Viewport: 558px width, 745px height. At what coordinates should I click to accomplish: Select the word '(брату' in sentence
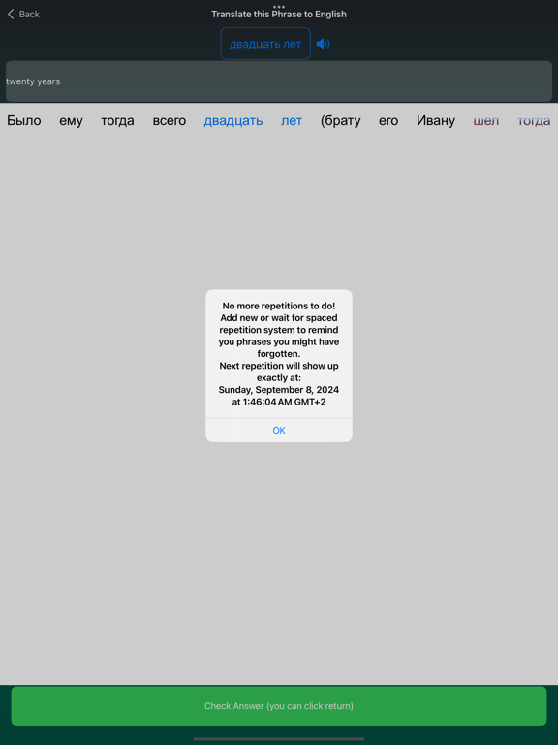[x=341, y=121]
